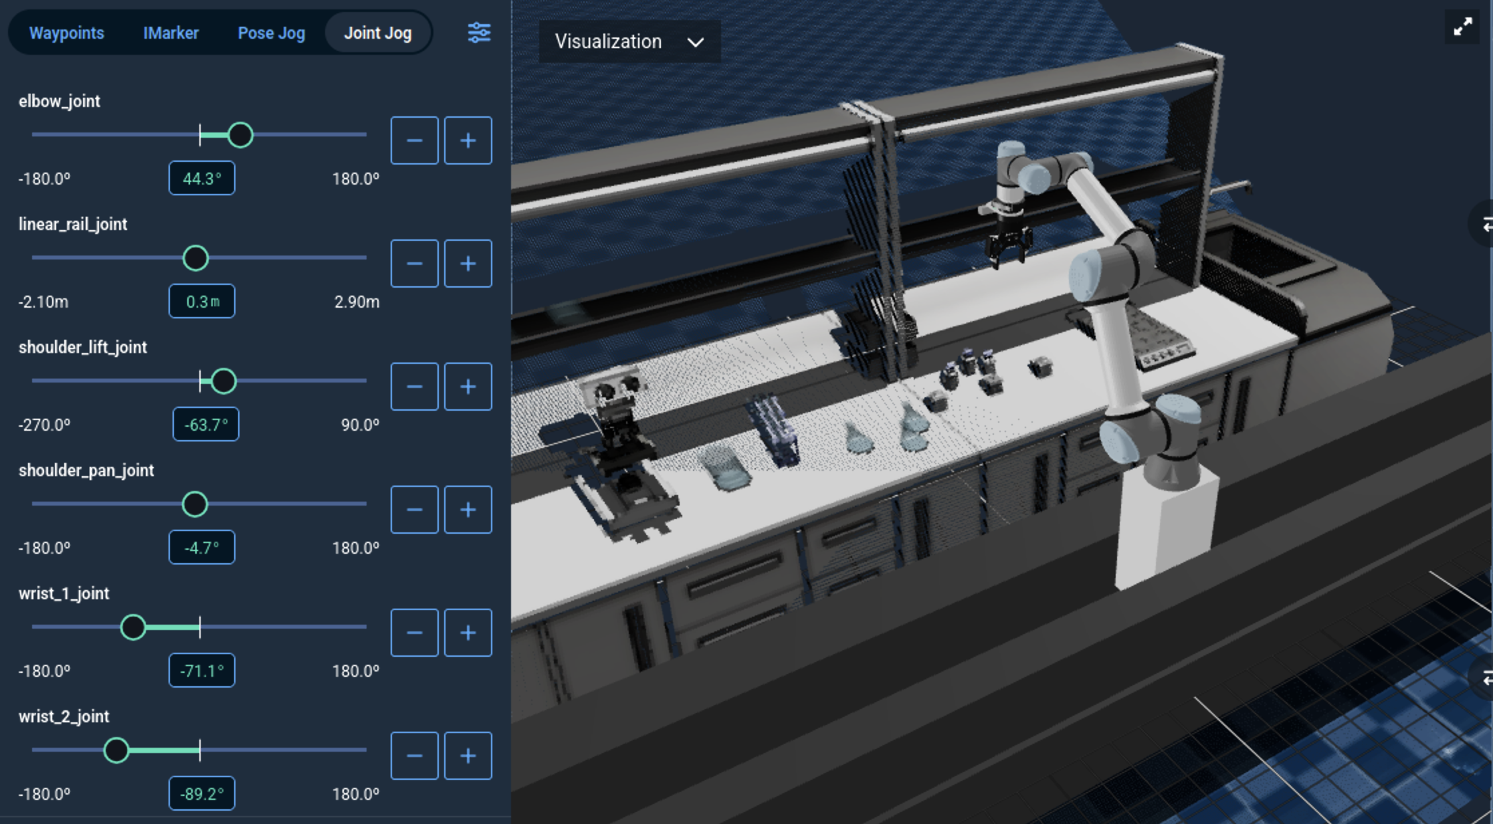
Task: Decrease shoulder_lift_joint with the minus button
Action: 415,387
